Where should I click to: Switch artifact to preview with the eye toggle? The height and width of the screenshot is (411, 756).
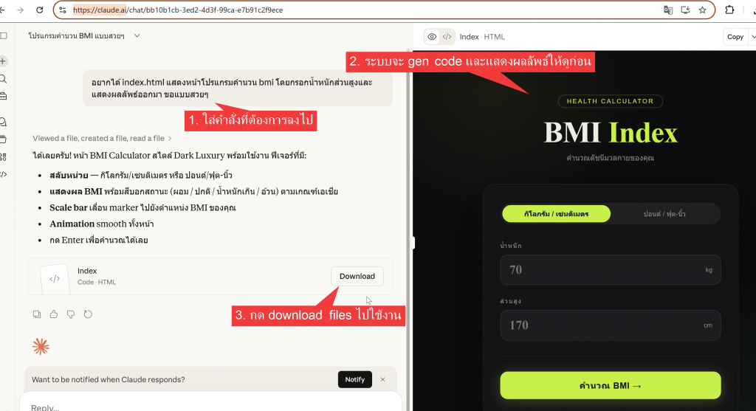(x=433, y=36)
